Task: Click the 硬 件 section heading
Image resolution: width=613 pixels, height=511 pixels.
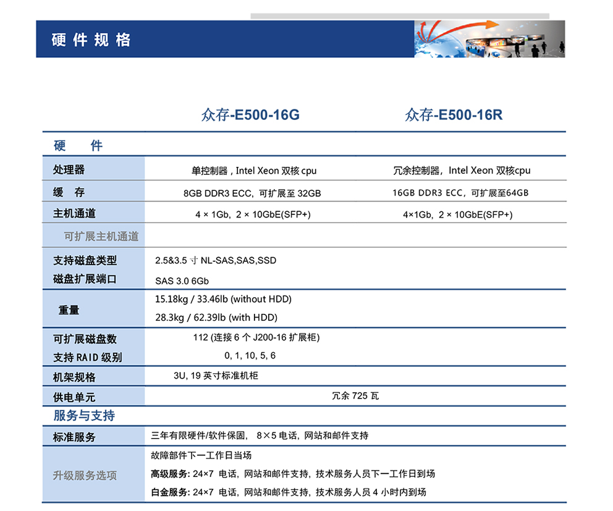Action: click(x=78, y=145)
